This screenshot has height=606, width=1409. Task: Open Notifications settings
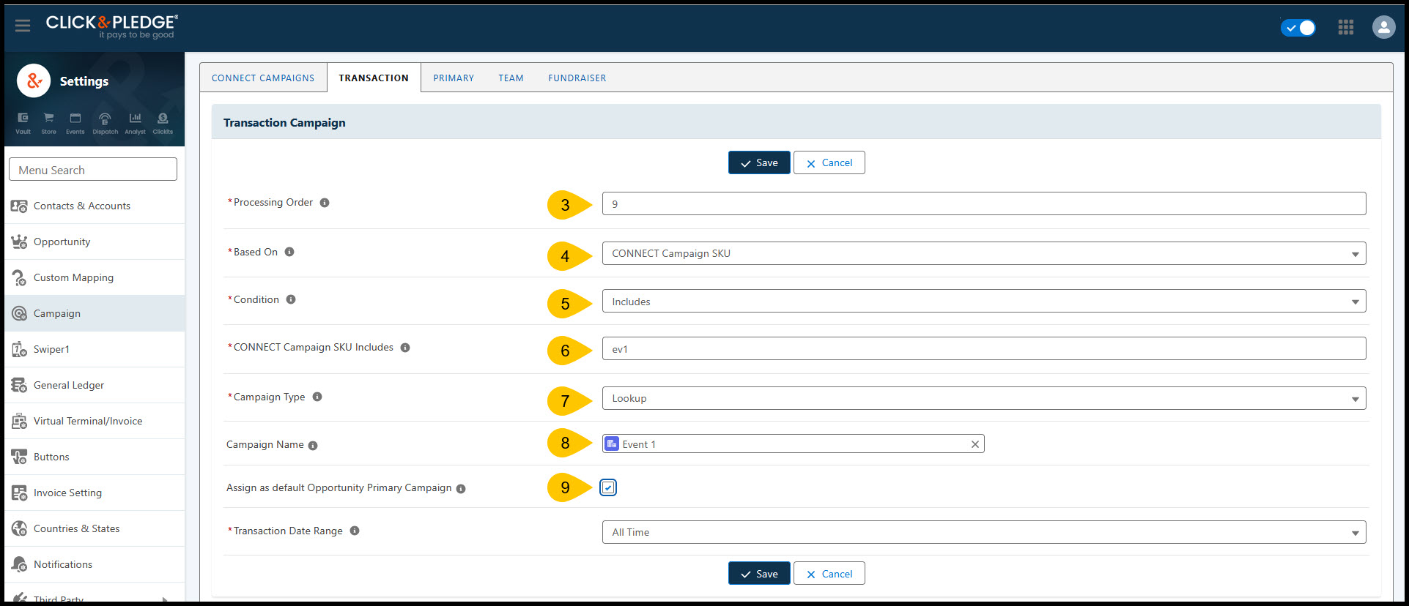(x=95, y=564)
